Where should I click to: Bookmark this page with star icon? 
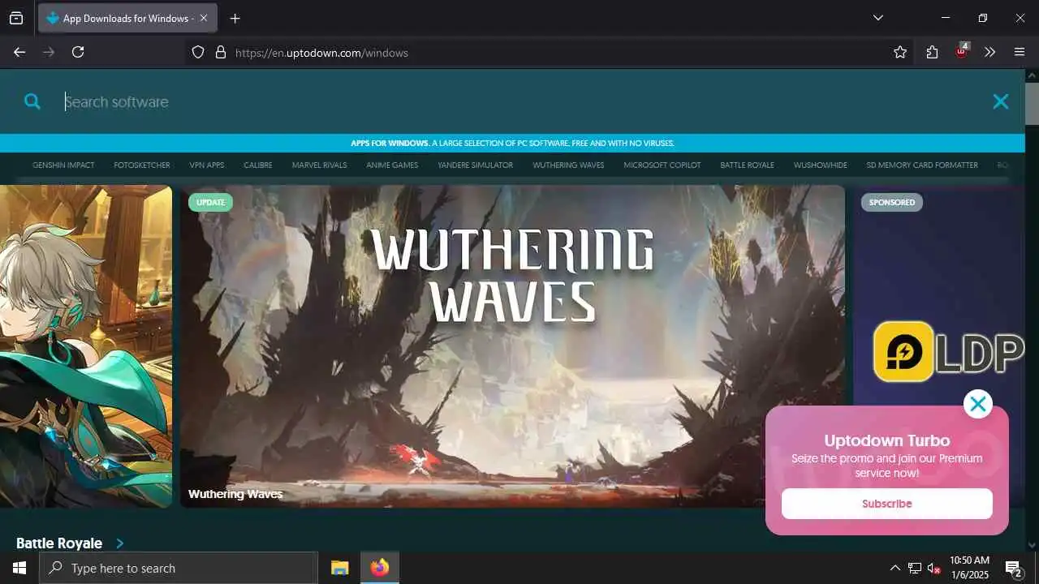[x=900, y=52]
